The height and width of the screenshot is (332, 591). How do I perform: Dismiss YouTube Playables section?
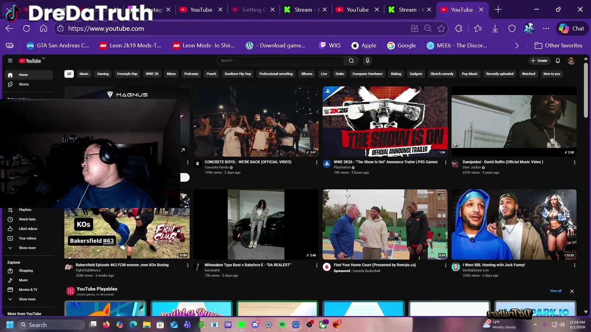pyautogui.click(x=572, y=291)
